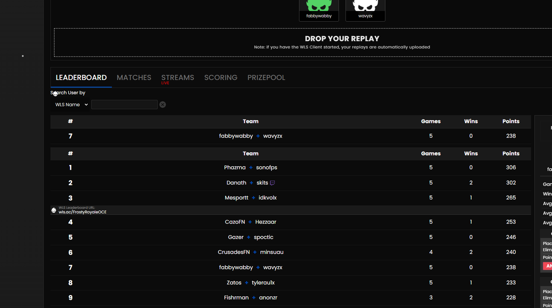The image size is (552, 308).
Task: Click wavyzx in the pinned top row
Action: pos(273,136)
